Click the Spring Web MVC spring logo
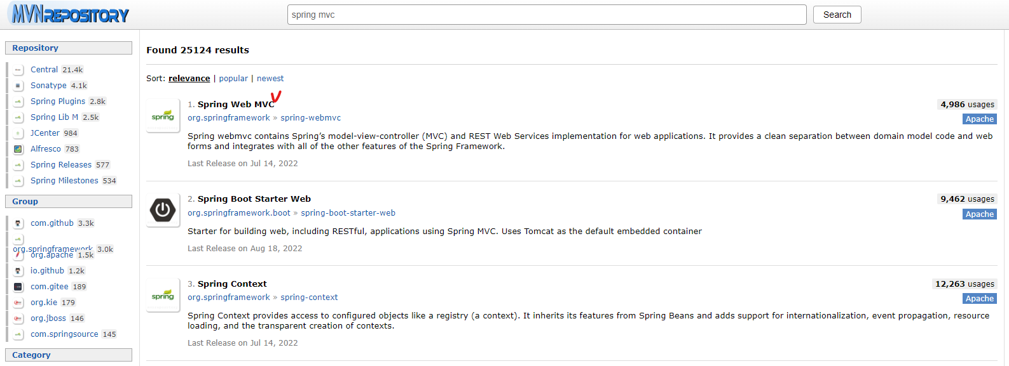 (163, 116)
